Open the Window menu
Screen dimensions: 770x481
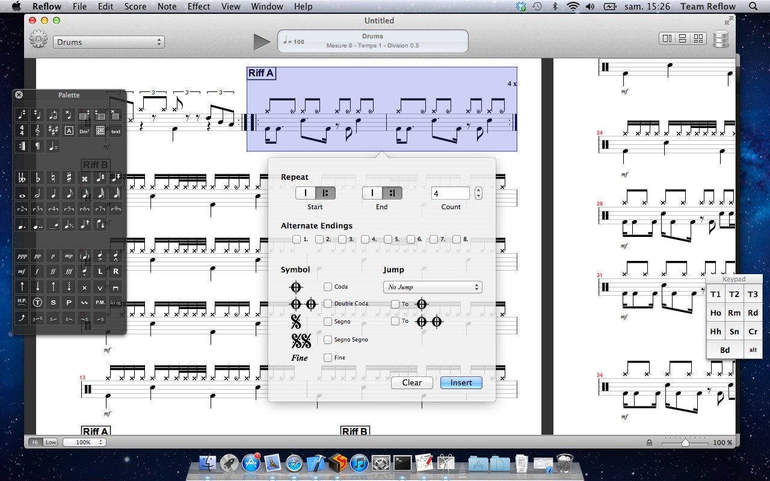pyautogui.click(x=267, y=7)
